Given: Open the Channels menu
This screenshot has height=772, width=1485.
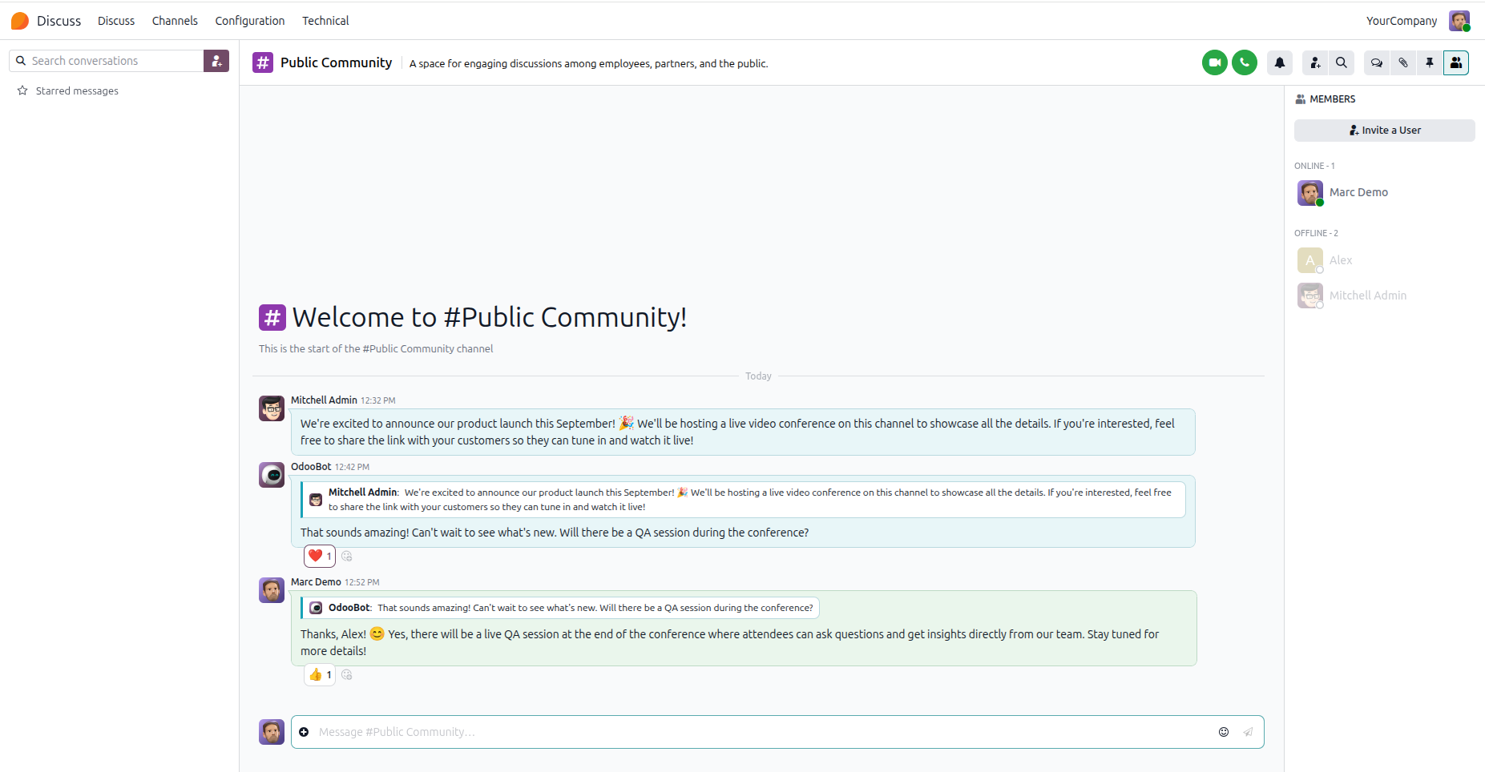Looking at the screenshot, I should point(175,21).
